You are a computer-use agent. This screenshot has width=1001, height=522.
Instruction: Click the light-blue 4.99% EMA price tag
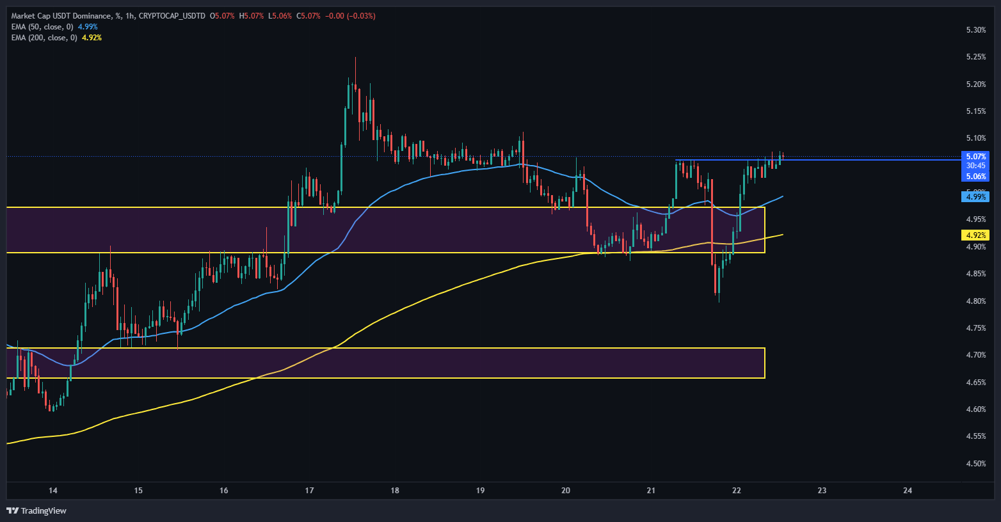(975, 197)
